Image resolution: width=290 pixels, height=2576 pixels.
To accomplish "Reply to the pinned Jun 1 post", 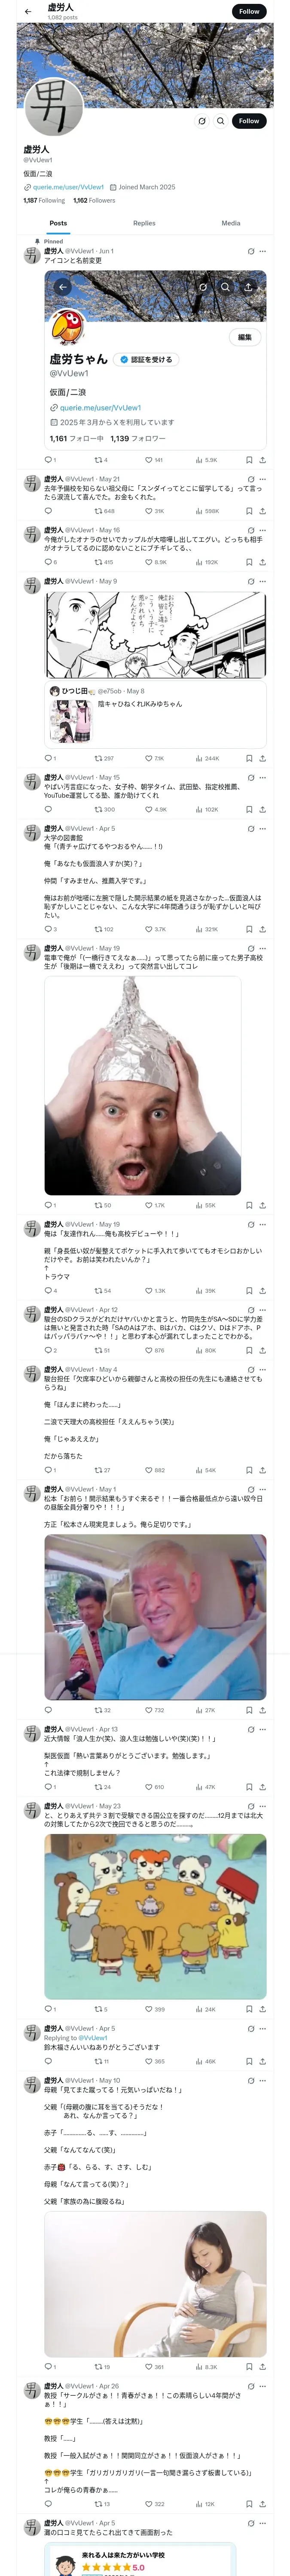I will (48, 460).
